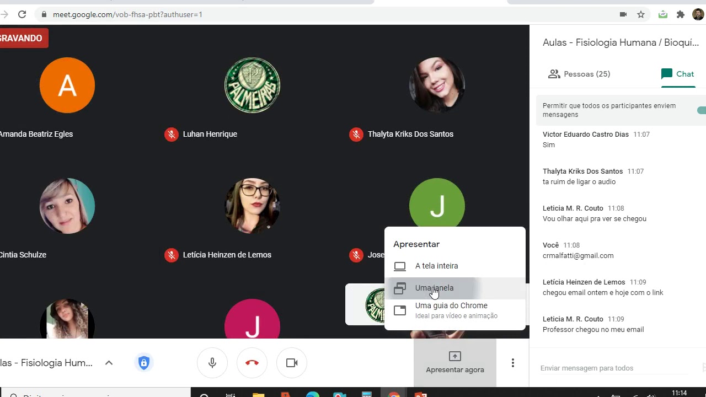Mute your microphone in the call bar
The height and width of the screenshot is (397, 706).
pos(212,363)
